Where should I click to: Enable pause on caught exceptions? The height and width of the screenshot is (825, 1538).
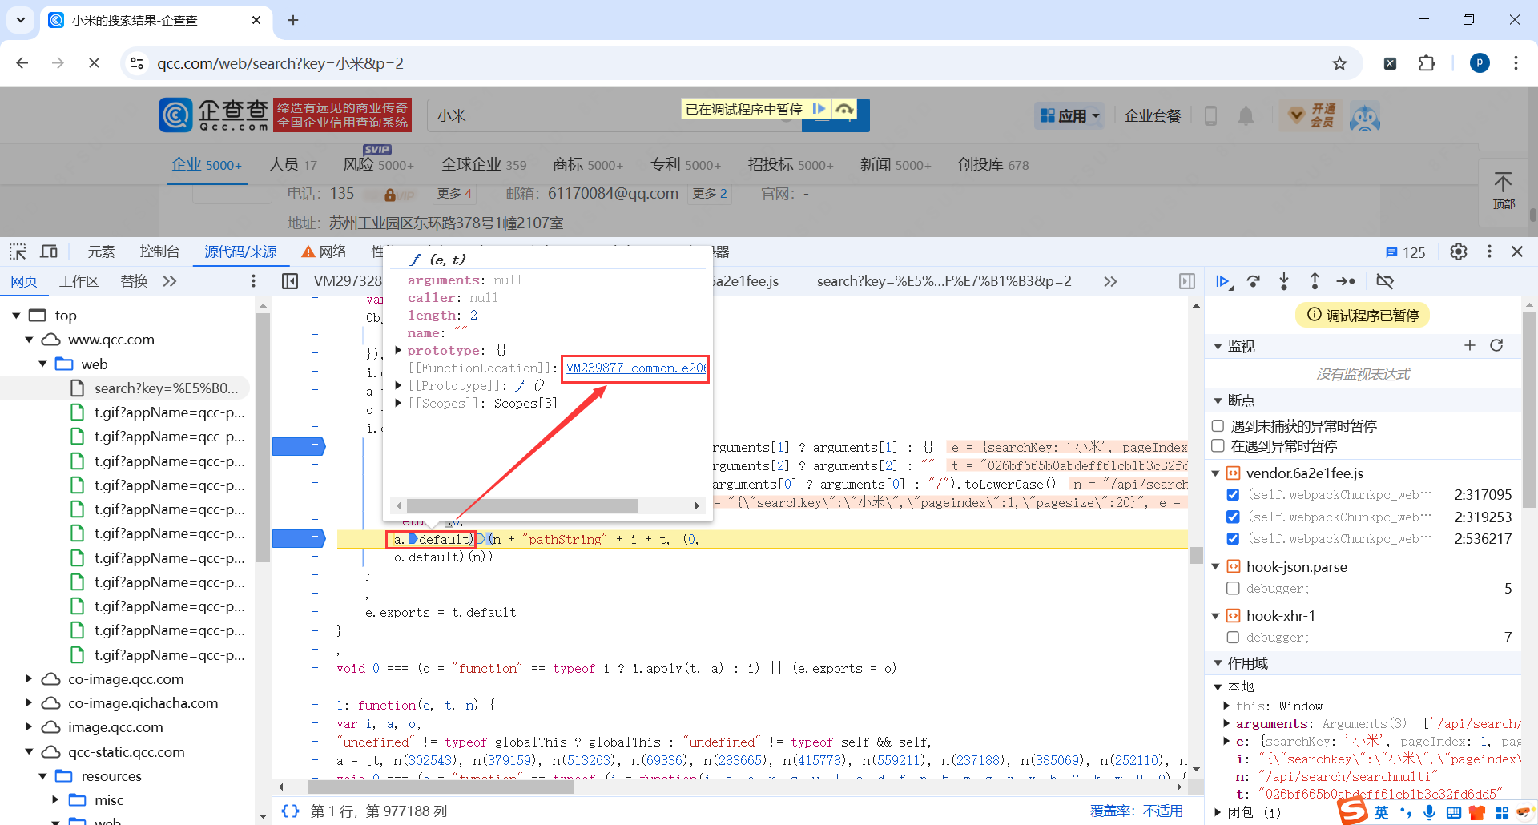pos(1218,446)
